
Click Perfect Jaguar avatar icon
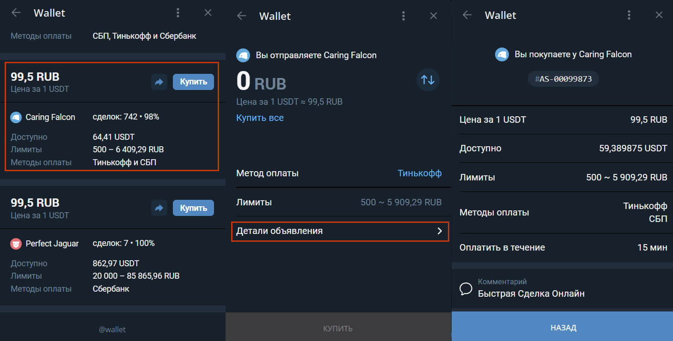(16, 244)
